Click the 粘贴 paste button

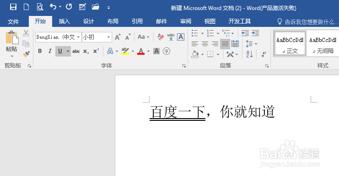[x=11, y=44]
